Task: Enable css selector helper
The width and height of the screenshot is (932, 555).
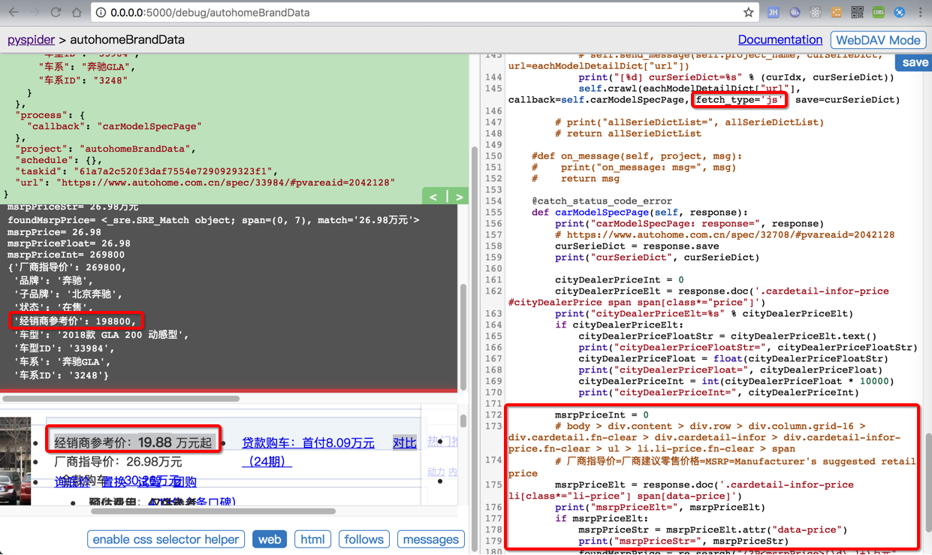Action: point(166,539)
